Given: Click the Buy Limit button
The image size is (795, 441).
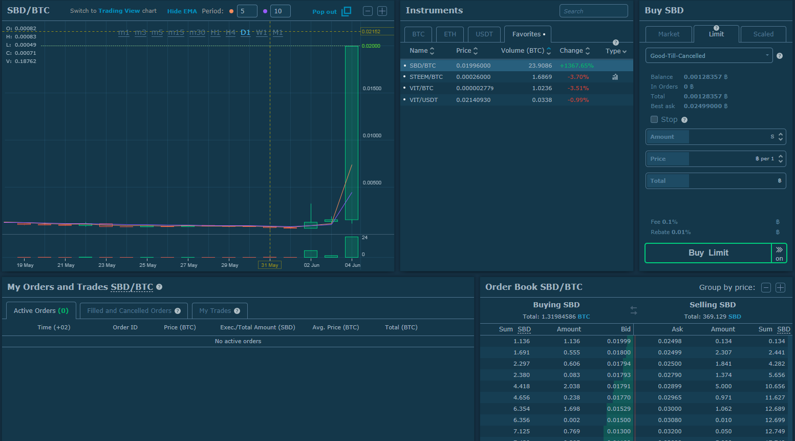Looking at the screenshot, I should point(708,253).
